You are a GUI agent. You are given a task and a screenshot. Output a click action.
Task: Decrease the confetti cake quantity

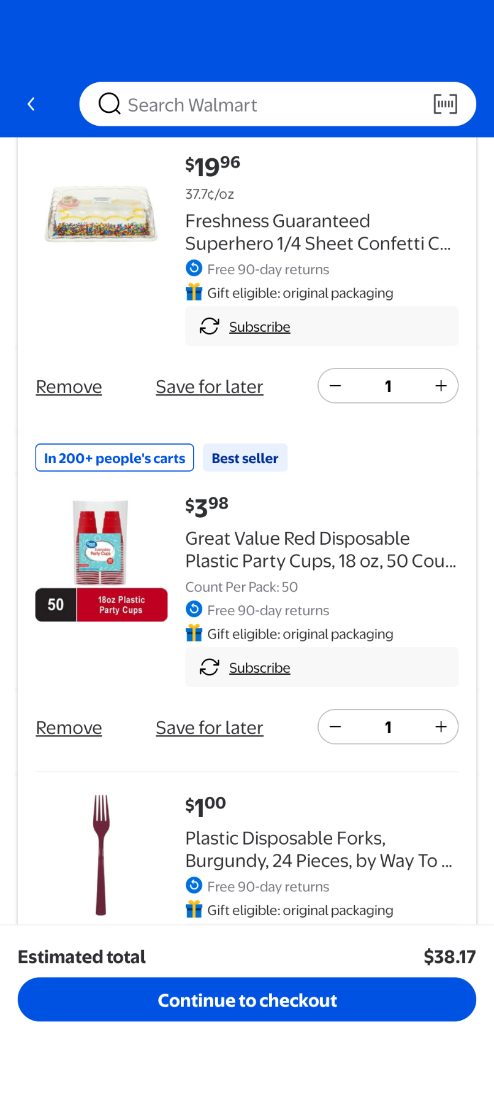pos(335,386)
